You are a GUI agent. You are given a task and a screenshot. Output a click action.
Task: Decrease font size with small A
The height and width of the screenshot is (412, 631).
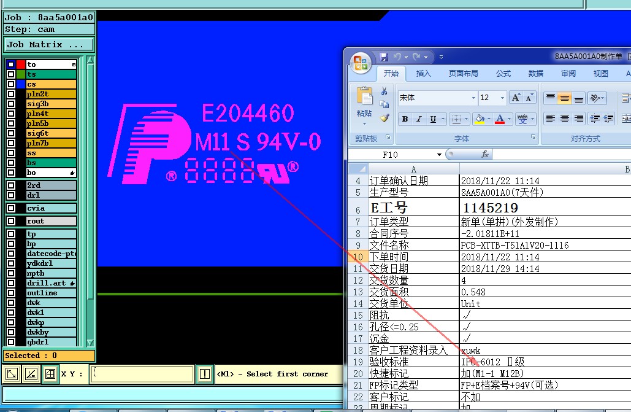(x=529, y=98)
